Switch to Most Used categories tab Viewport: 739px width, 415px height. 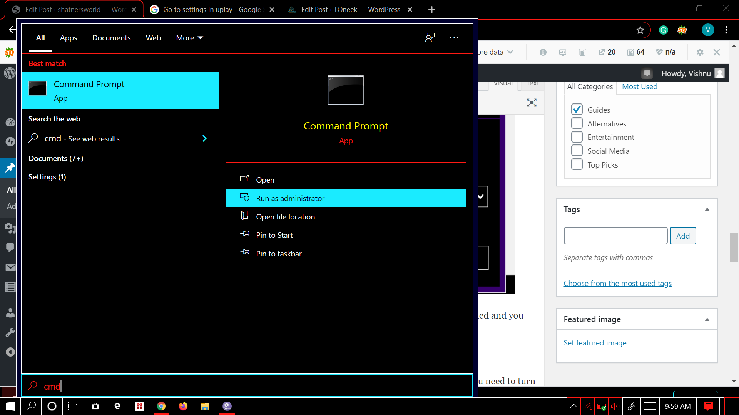pos(640,86)
